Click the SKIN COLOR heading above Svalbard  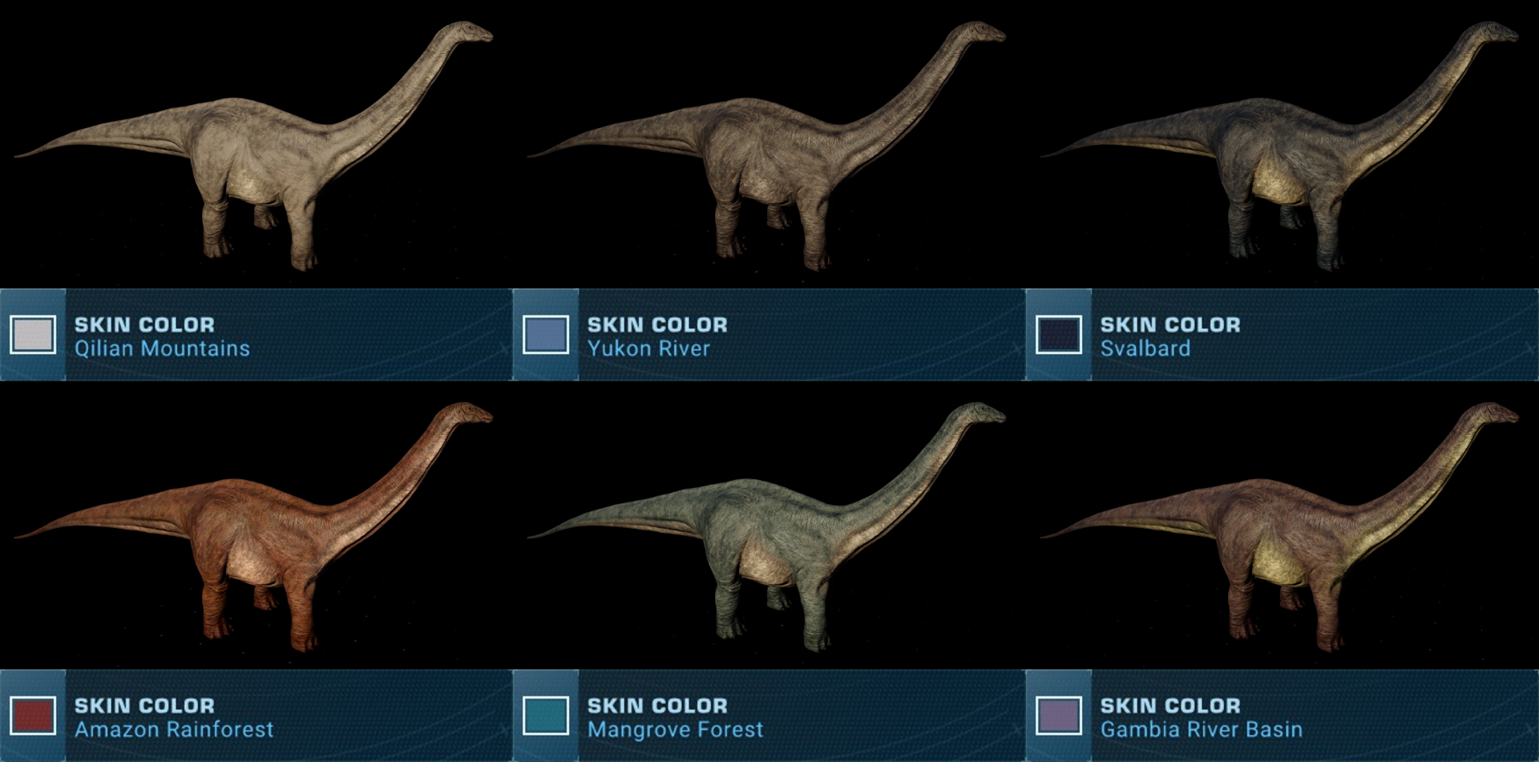coord(1170,325)
